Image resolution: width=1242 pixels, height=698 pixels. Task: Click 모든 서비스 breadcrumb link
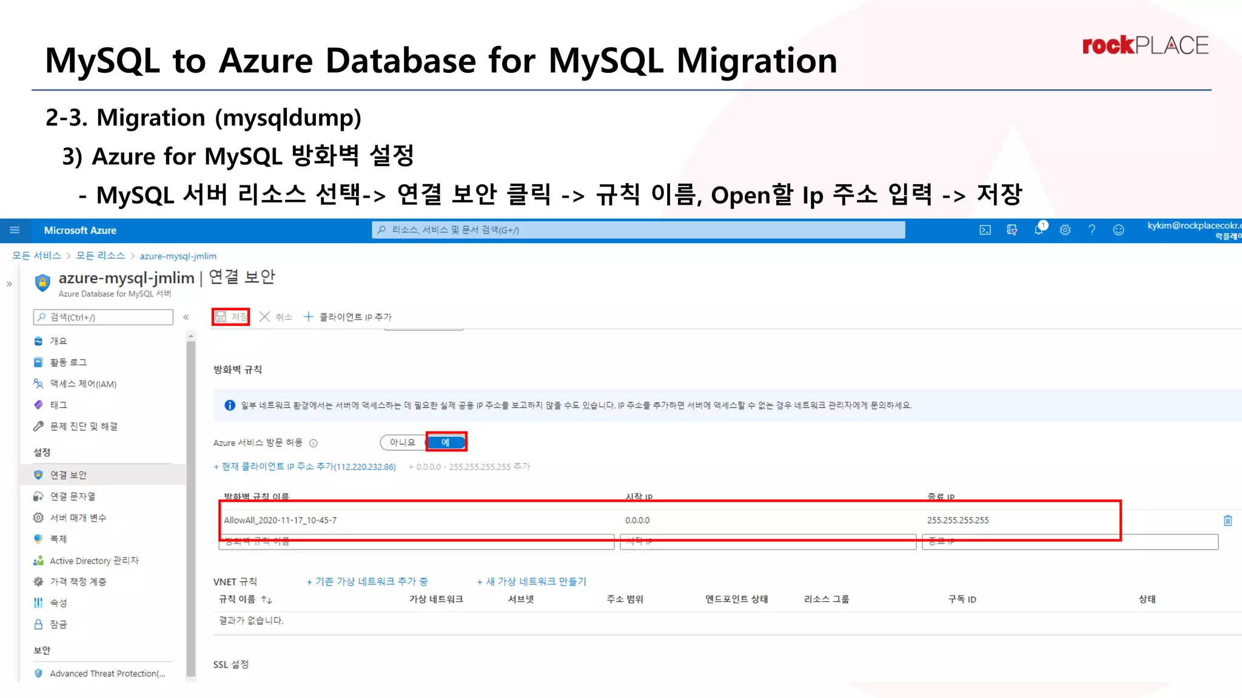[36, 256]
